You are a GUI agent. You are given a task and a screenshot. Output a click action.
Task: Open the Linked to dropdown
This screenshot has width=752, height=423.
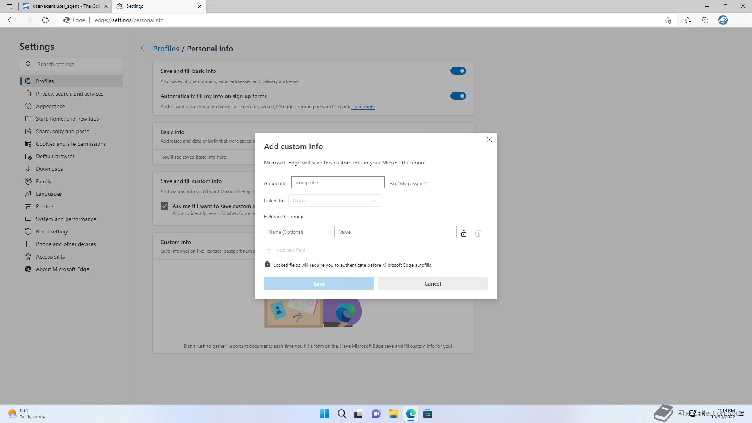(x=335, y=201)
